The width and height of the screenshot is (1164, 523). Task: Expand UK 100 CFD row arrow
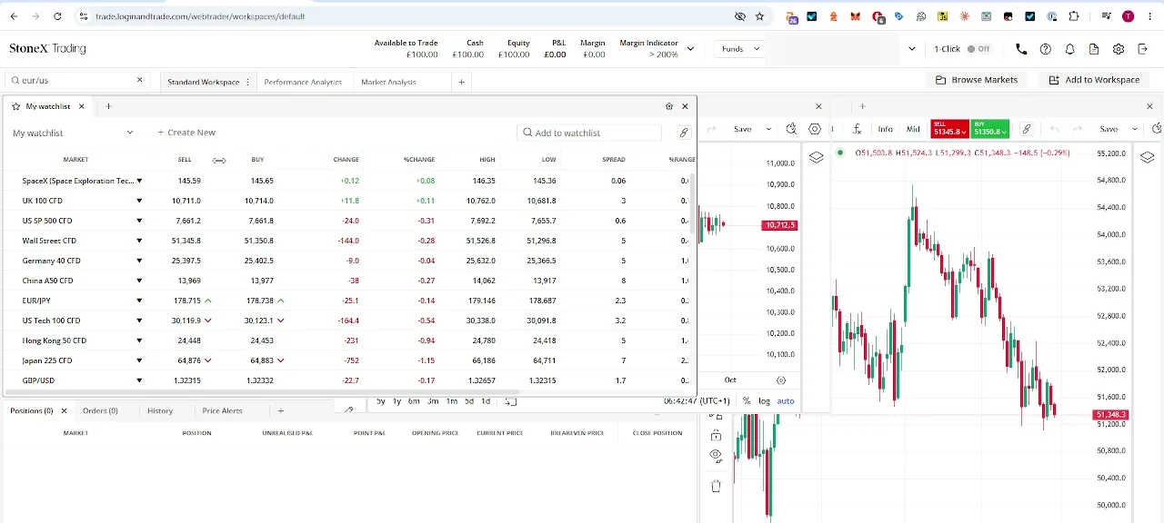coord(139,201)
